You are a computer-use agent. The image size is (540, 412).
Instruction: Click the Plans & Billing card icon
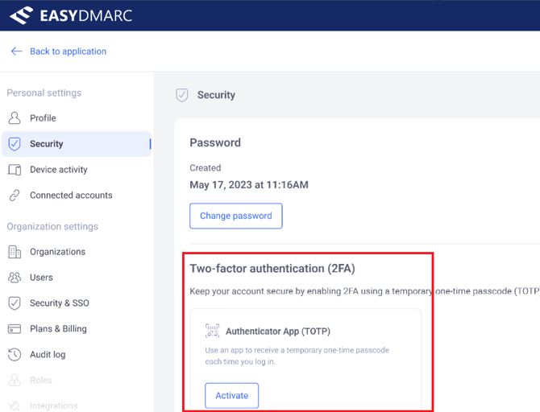click(x=15, y=329)
